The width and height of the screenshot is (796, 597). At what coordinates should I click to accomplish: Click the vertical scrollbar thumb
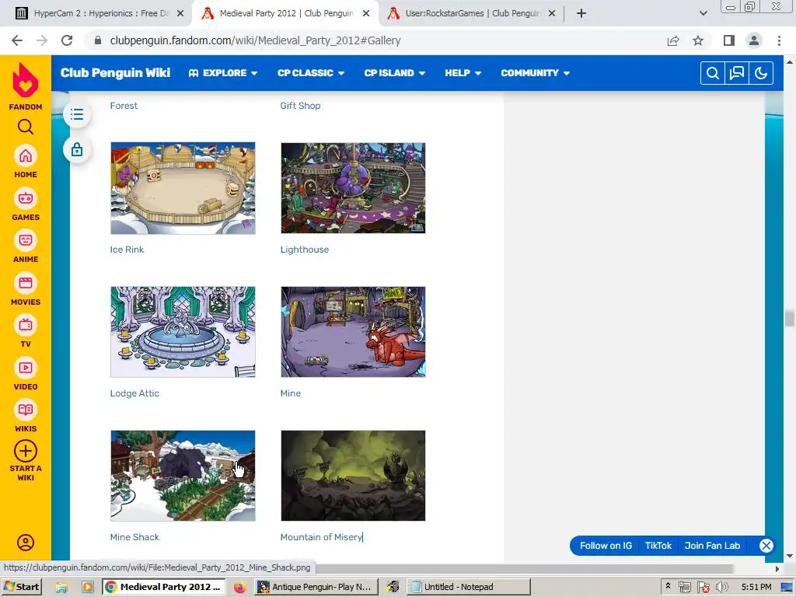pyautogui.click(x=790, y=319)
